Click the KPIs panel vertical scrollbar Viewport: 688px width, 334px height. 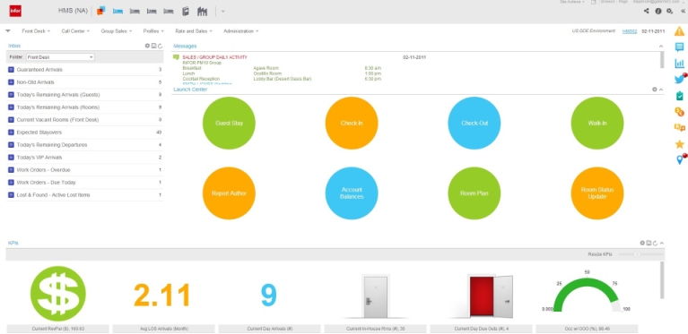662,280
